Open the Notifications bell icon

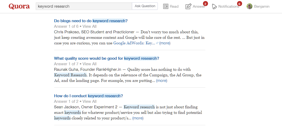214,6
